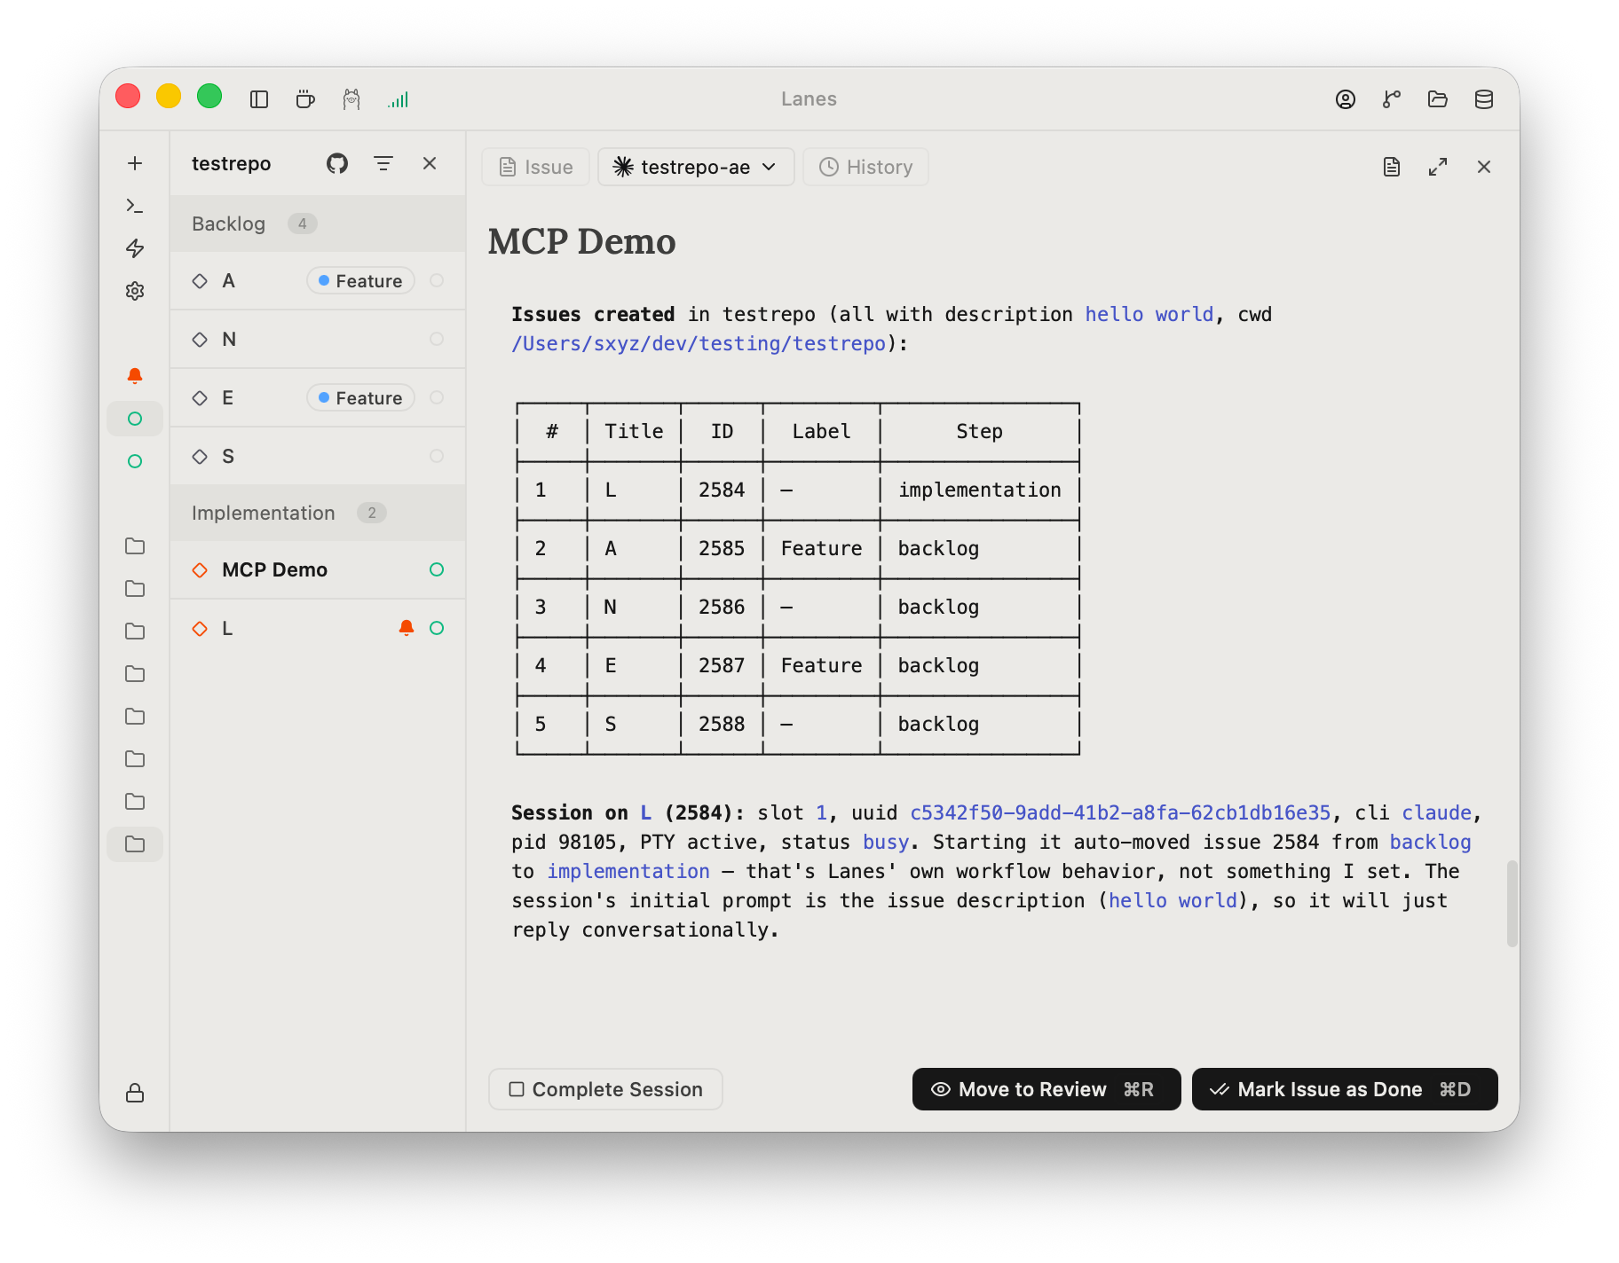Image resolution: width=1619 pixels, height=1263 pixels.
Task: Click the lightning bolt icon in sidebar
Action: (135, 248)
